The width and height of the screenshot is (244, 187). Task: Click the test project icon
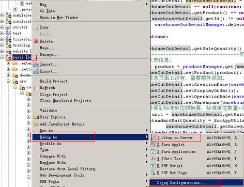8,33
